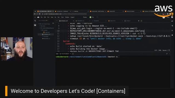Click the Share button

pyautogui.click(x=168, y=17)
